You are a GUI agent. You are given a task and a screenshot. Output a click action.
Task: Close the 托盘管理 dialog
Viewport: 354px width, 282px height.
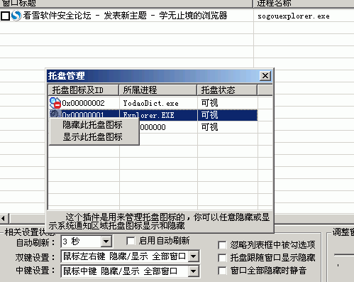pos(265,76)
